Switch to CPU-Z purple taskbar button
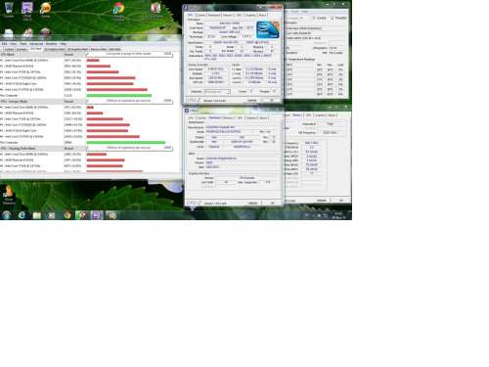 click(97, 215)
